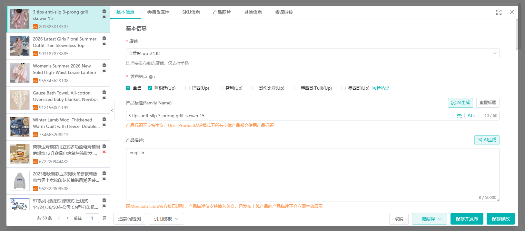Delete the Gauze Bath Towel product

[x=104, y=92]
